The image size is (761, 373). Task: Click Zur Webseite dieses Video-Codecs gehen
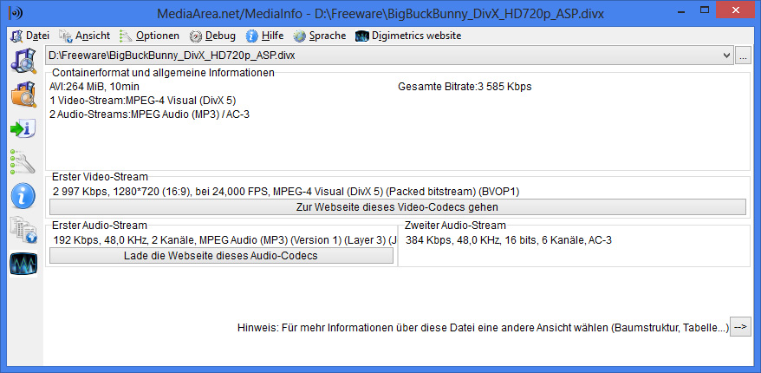[398, 207]
